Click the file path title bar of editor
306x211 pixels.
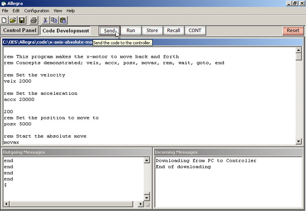coord(152,42)
